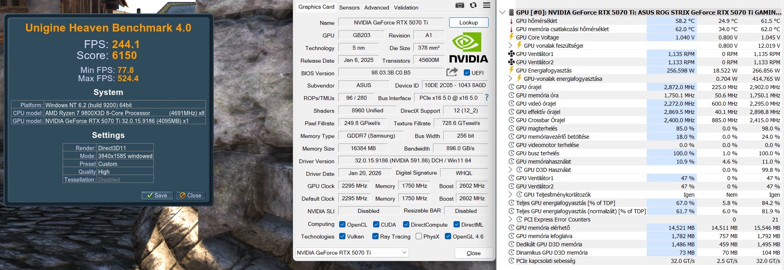Switch to the Graphics Card tab
The width and height of the screenshot is (784, 270).
click(316, 7)
